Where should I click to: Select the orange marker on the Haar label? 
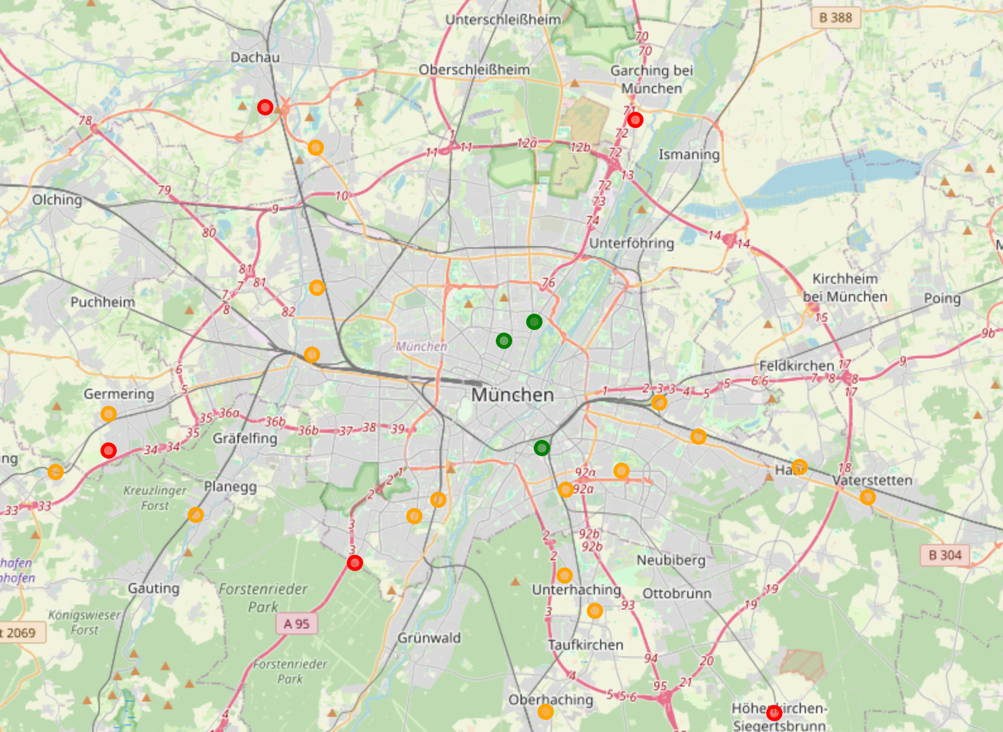799,467
